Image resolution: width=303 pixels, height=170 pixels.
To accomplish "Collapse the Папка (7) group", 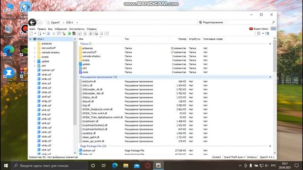I will (270, 44).
